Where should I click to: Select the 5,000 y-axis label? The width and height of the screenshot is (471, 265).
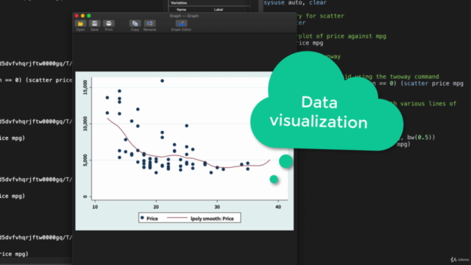[x=85, y=160]
